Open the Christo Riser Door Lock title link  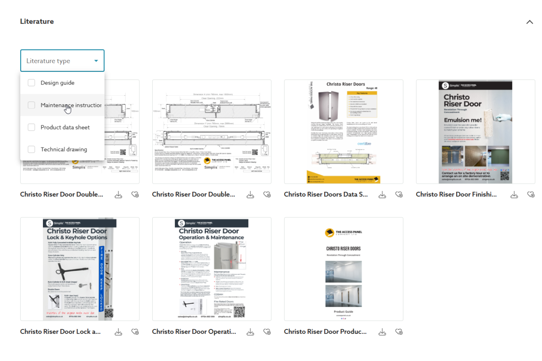(x=61, y=332)
